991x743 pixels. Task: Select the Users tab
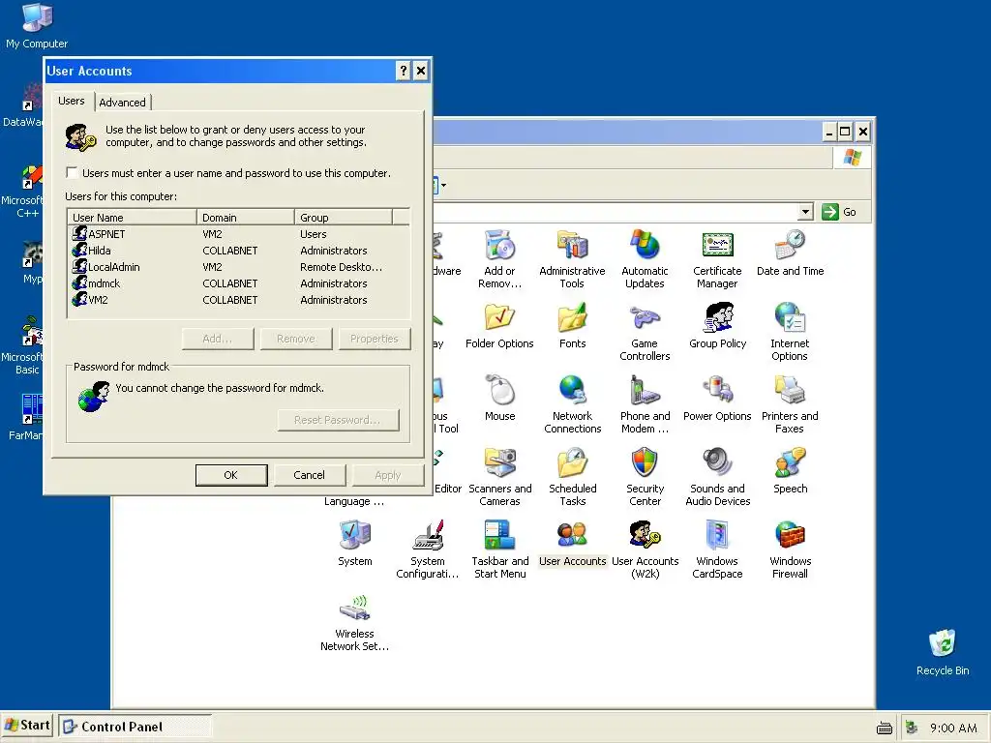(72, 101)
